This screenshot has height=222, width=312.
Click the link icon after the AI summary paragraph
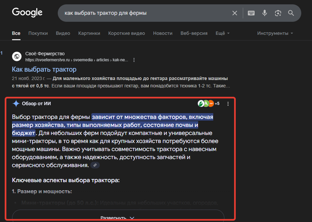(94, 165)
